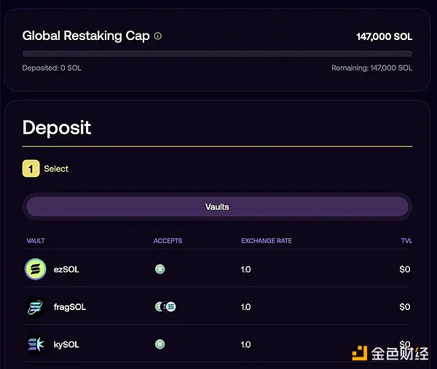The image size is (437, 369).
Task: Sort by the EXCHANGE RATE column header
Action: [x=267, y=241]
